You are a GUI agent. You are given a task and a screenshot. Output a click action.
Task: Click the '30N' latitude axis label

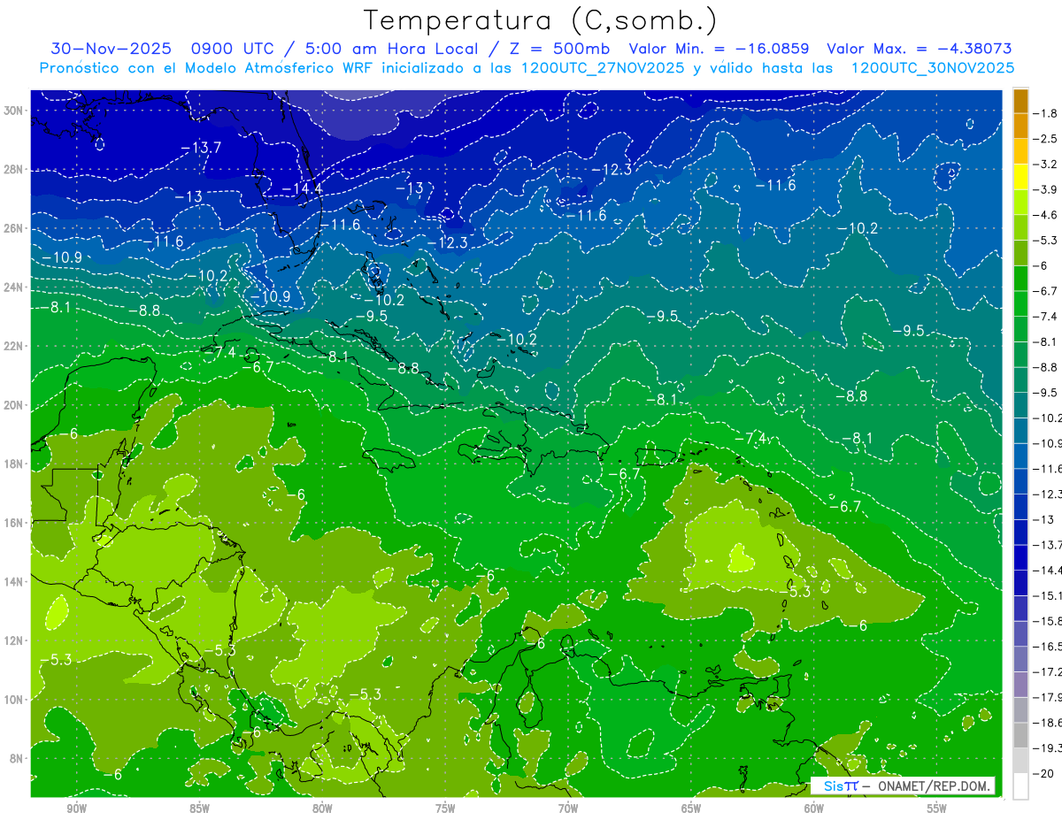coord(14,111)
